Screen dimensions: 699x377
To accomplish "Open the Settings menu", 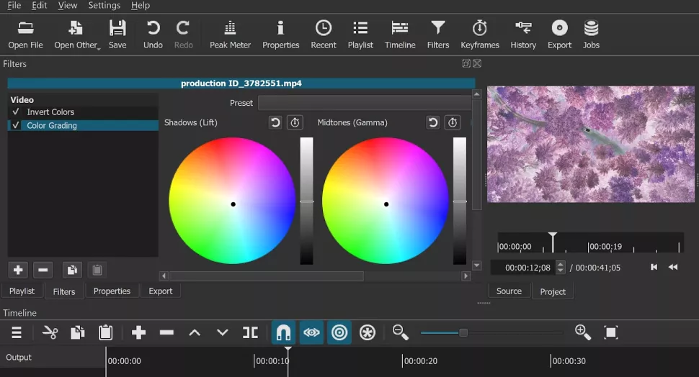I will [x=104, y=6].
